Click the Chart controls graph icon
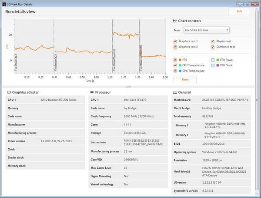This screenshot has height=198, width=261. (x=175, y=21)
